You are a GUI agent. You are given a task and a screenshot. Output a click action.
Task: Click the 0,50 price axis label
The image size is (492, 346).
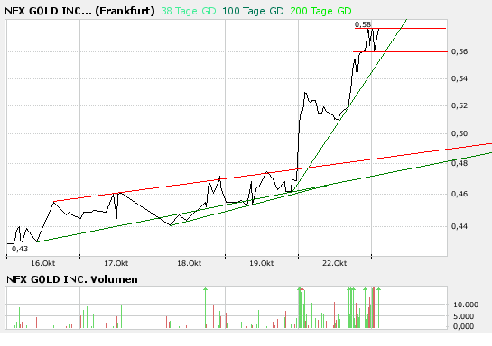click(x=460, y=133)
